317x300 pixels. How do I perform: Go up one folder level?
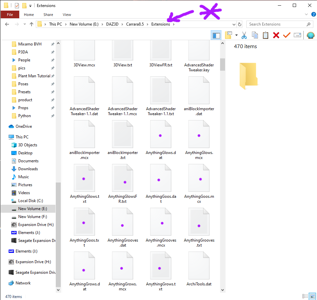(32, 24)
